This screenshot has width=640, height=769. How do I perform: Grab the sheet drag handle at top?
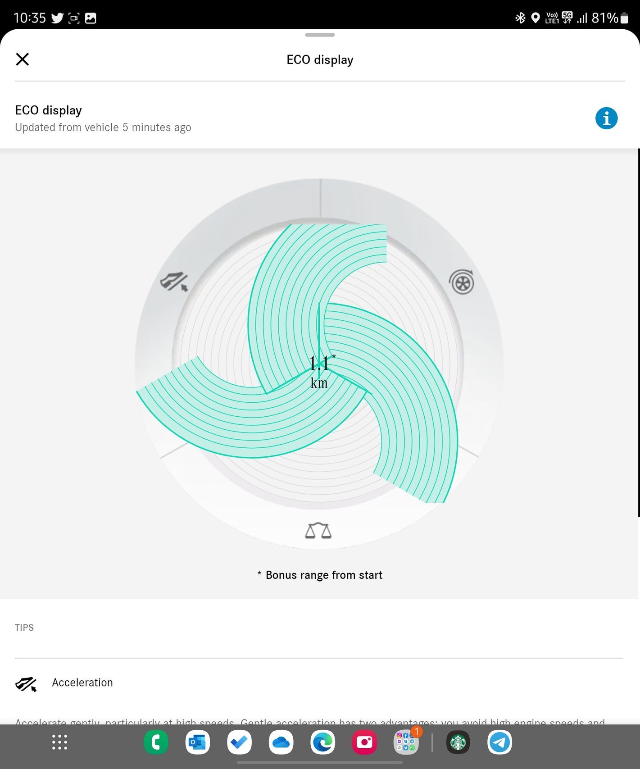(x=319, y=35)
